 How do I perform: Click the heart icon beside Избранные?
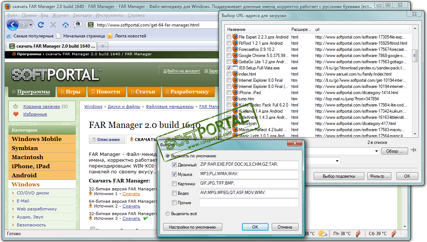click(x=16, y=114)
